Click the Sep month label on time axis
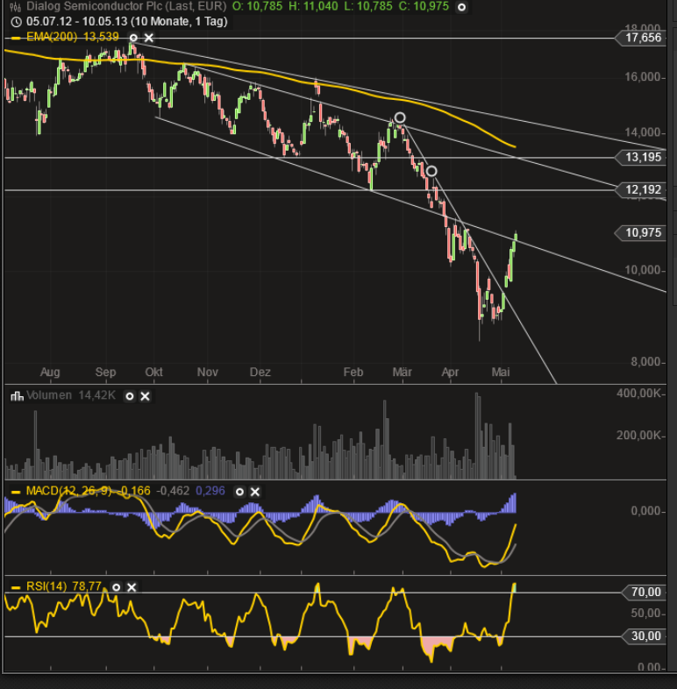 pos(106,373)
